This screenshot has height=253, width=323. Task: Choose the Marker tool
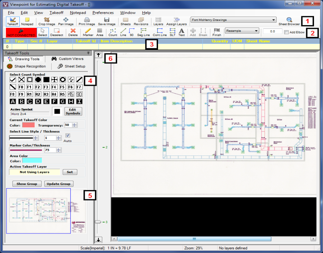pos(88,32)
